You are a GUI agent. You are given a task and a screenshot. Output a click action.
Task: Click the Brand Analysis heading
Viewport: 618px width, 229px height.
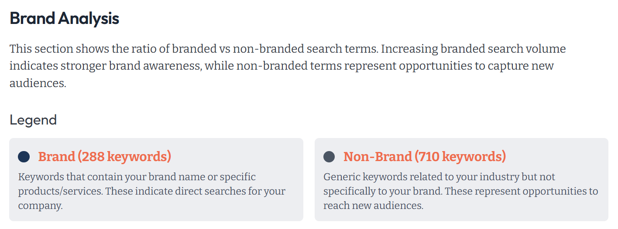click(65, 19)
